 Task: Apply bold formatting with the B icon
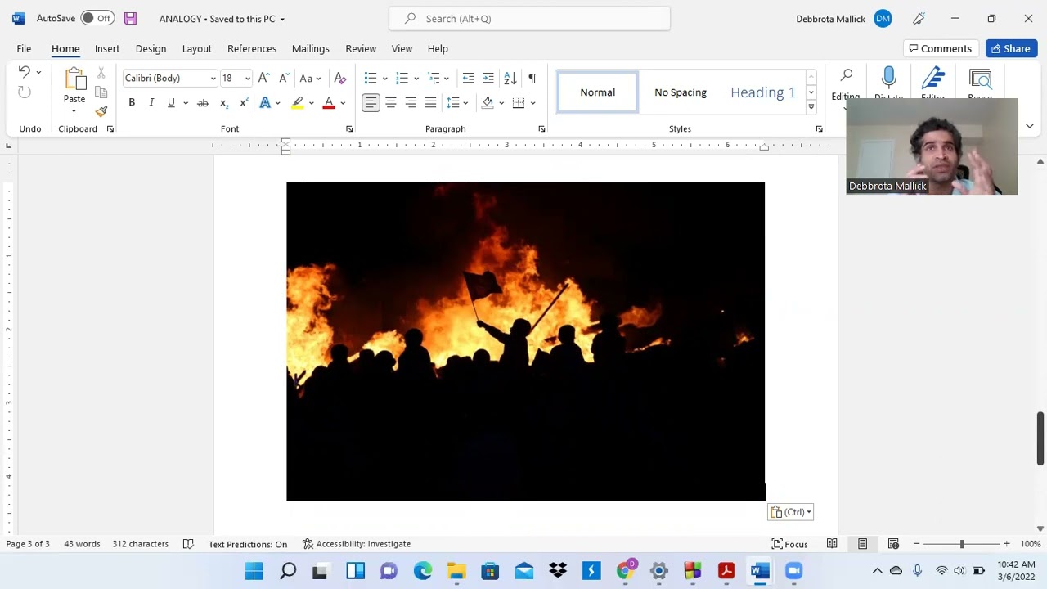(x=132, y=103)
